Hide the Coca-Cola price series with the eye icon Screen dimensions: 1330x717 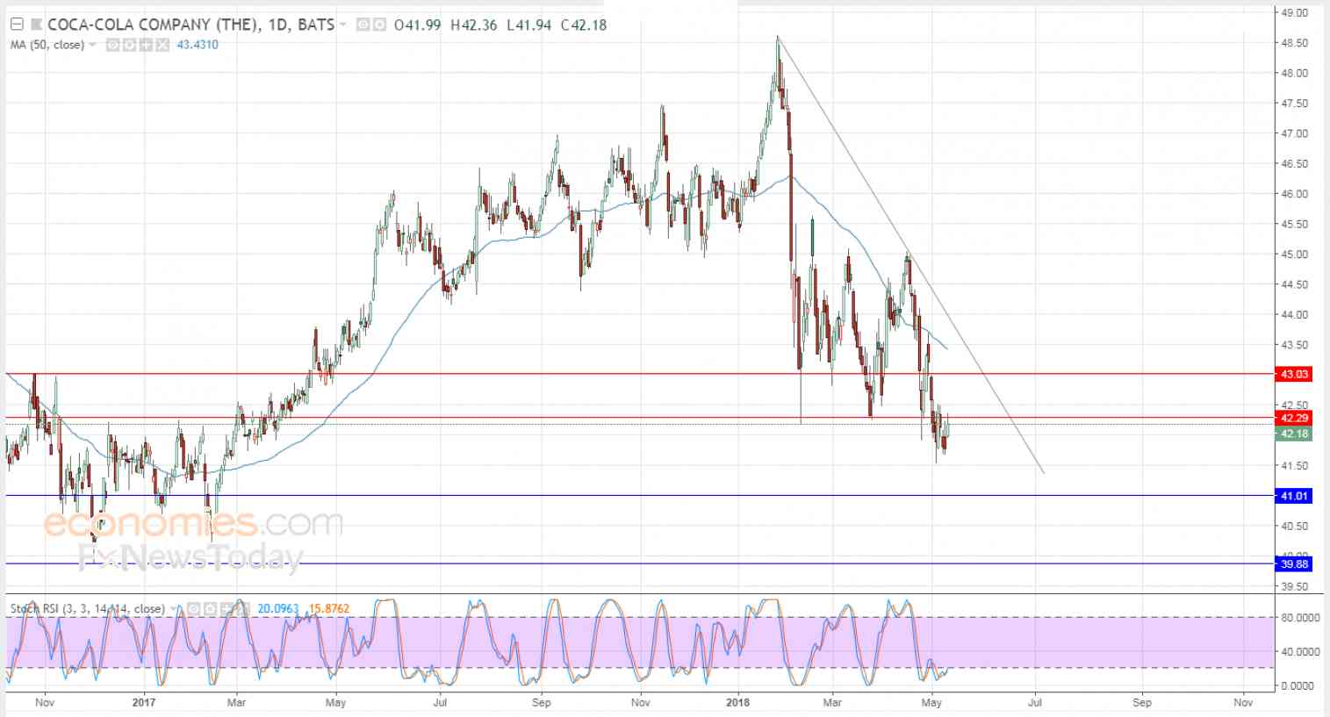(x=363, y=25)
